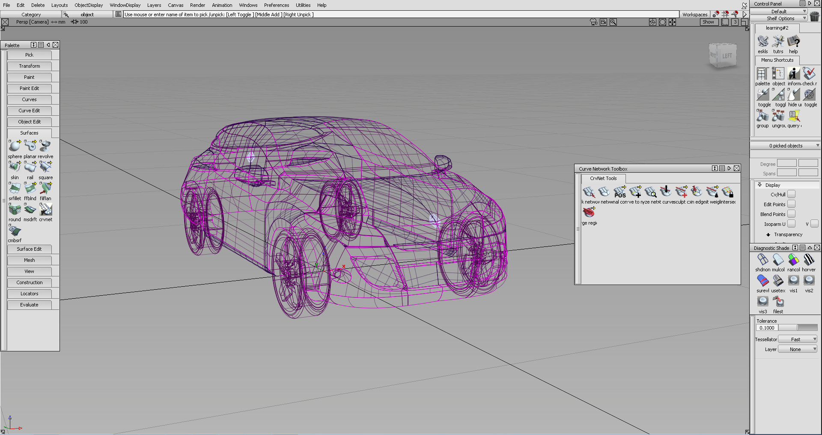Screen dimensions: 822x435
Task: Enable the Blend Points display checkbox
Action: click(791, 214)
